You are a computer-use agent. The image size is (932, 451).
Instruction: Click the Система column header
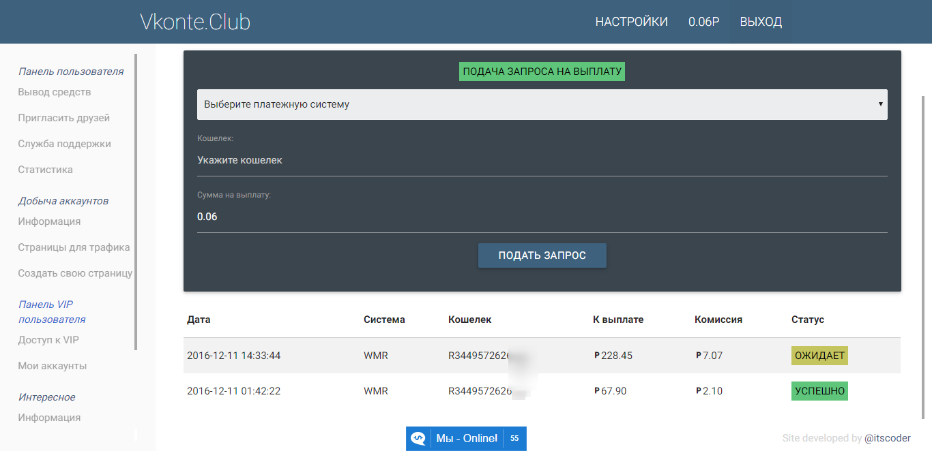click(x=384, y=320)
